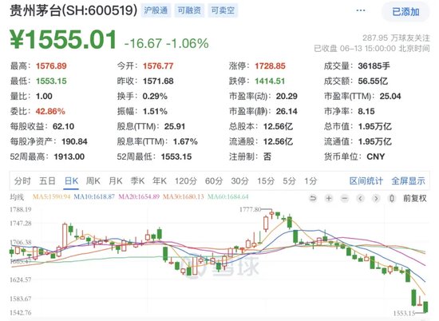Click the 成交量 value 36185手
This screenshot has height=321, width=439.
(x=374, y=66)
